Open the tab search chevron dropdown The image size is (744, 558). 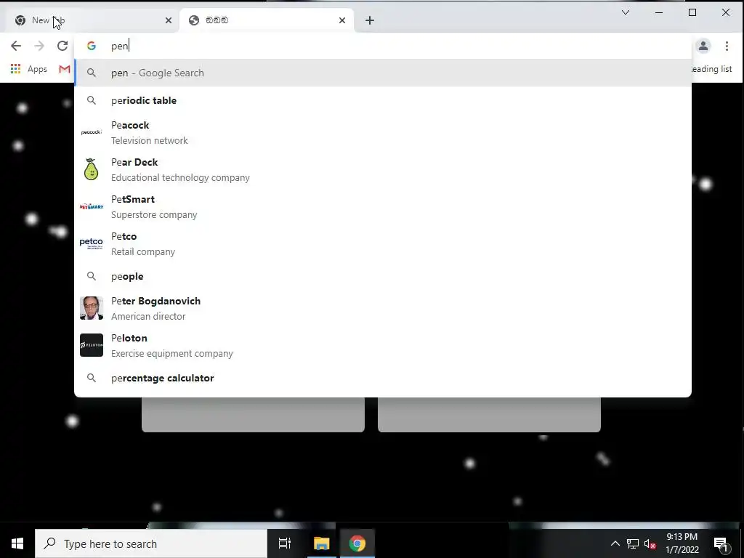(x=626, y=13)
